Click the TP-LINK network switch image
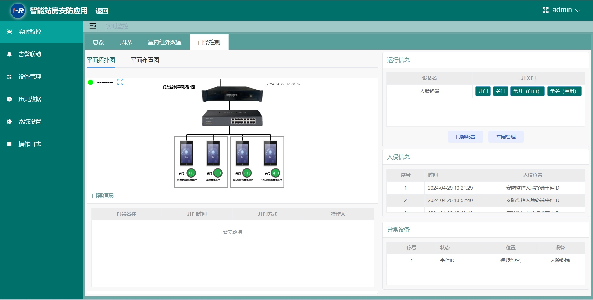 [x=232, y=118]
